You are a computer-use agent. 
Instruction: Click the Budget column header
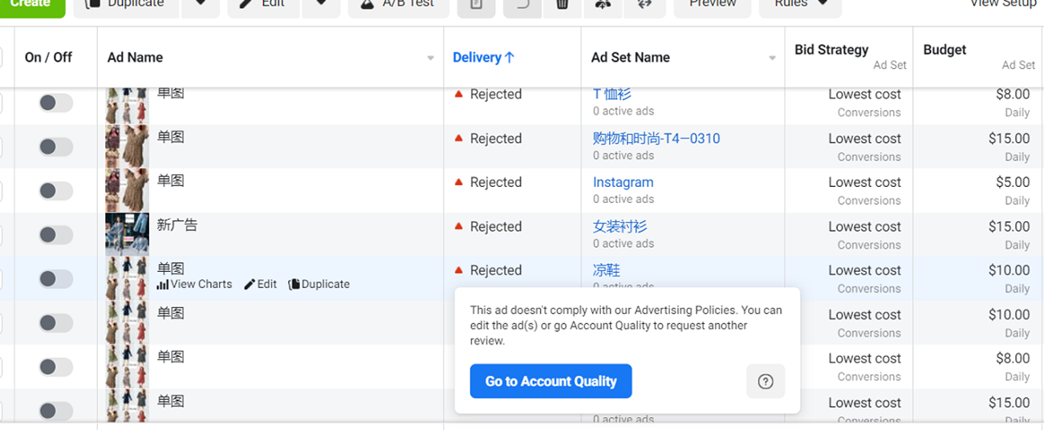(x=944, y=50)
